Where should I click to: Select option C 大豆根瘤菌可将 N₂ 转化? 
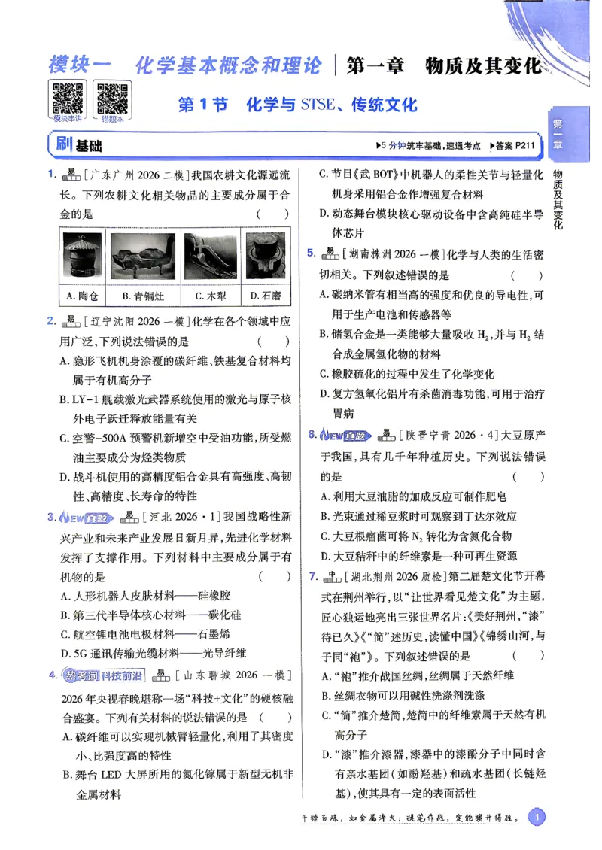pos(416,536)
